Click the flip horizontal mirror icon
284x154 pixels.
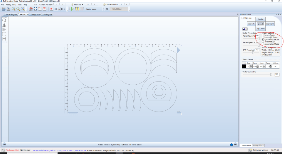coord(4,25)
